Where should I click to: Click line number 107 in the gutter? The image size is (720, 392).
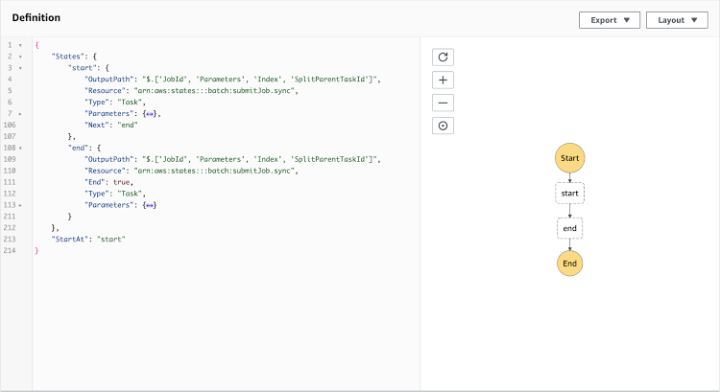pyautogui.click(x=10, y=136)
